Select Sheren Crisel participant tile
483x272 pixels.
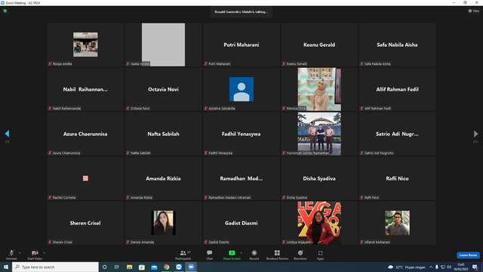pyautogui.click(x=85, y=223)
